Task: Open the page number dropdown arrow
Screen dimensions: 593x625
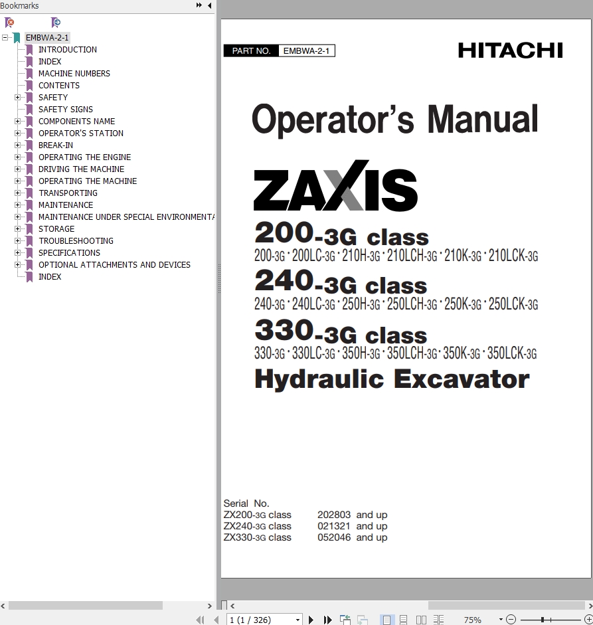Action: (297, 620)
